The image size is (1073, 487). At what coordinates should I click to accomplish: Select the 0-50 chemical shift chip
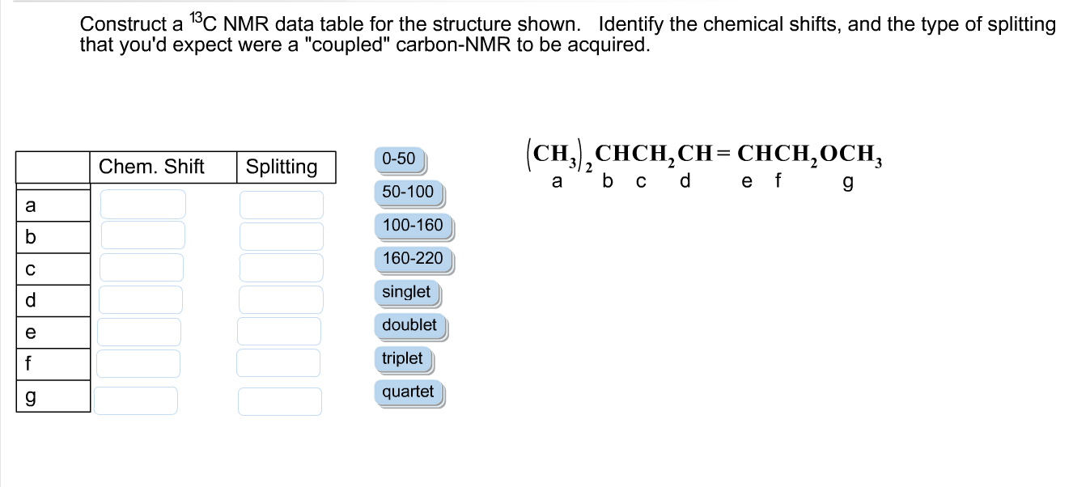pos(400,159)
